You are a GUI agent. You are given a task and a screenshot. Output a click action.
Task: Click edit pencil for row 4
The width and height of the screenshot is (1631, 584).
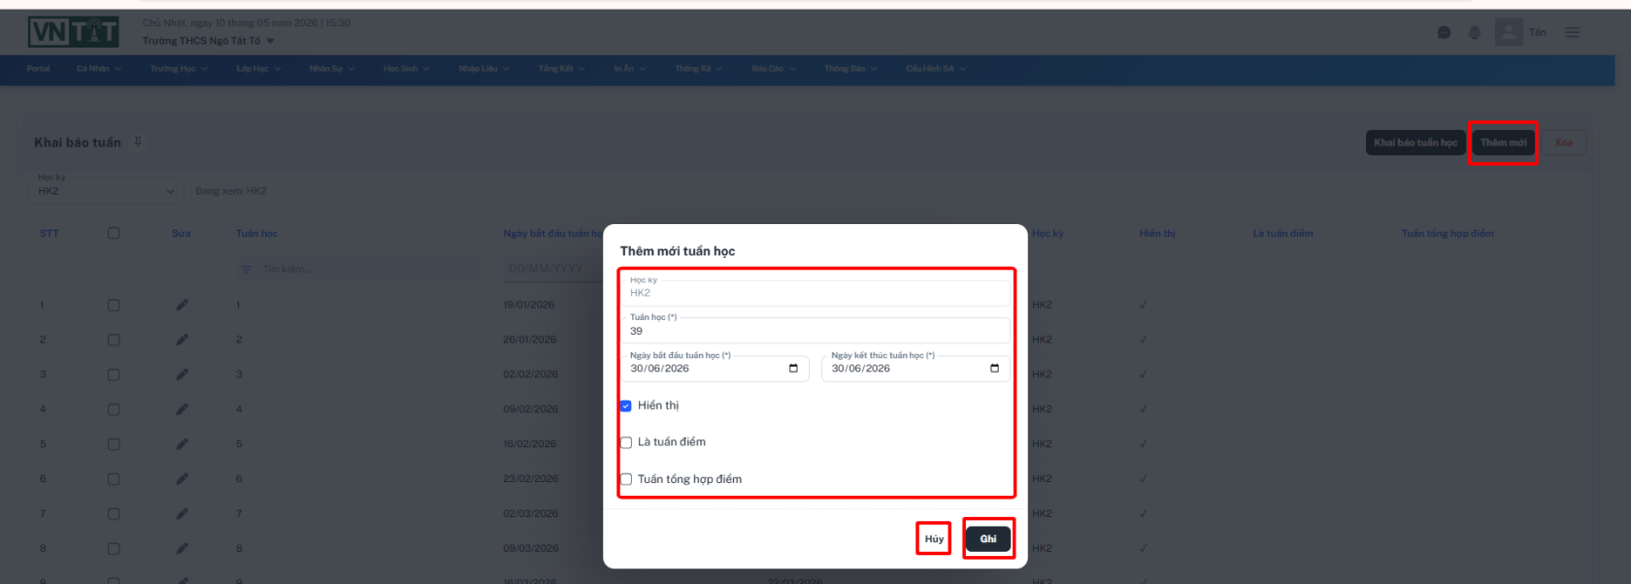tap(182, 409)
